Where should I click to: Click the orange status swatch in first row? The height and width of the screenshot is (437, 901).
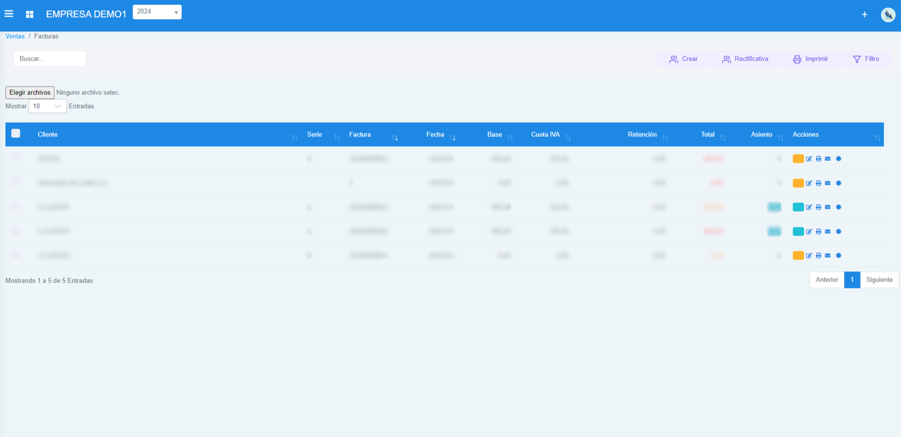(x=798, y=159)
